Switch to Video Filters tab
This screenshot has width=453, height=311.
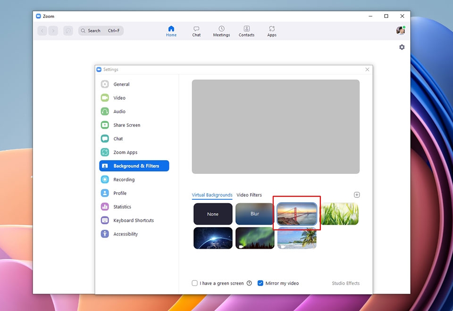pyautogui.click(x=249, y=195)
